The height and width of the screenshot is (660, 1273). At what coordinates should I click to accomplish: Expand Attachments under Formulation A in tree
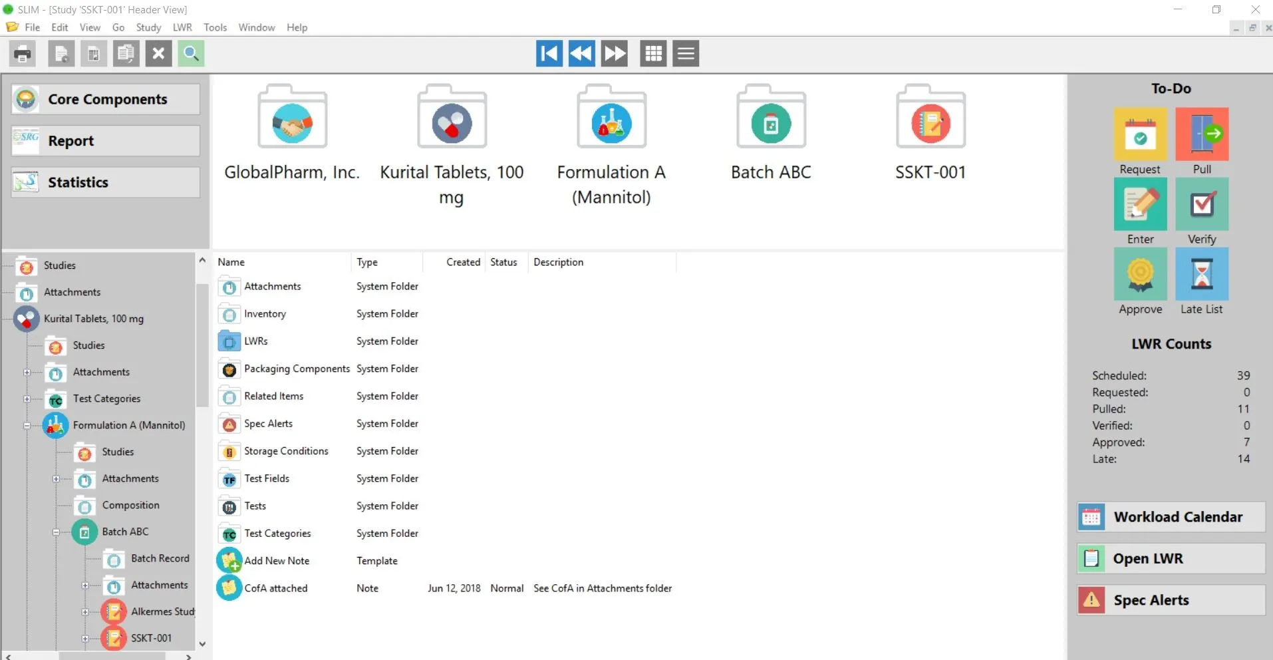(x=56, y=479)
